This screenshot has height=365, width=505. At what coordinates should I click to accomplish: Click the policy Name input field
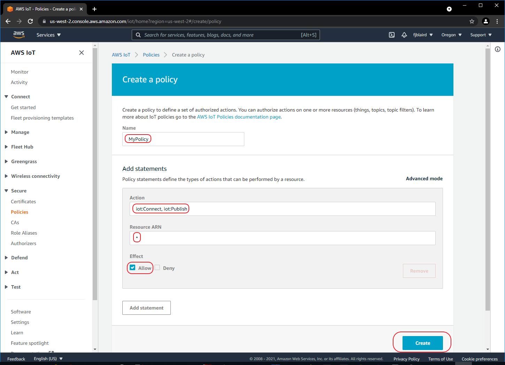[183, 139]
